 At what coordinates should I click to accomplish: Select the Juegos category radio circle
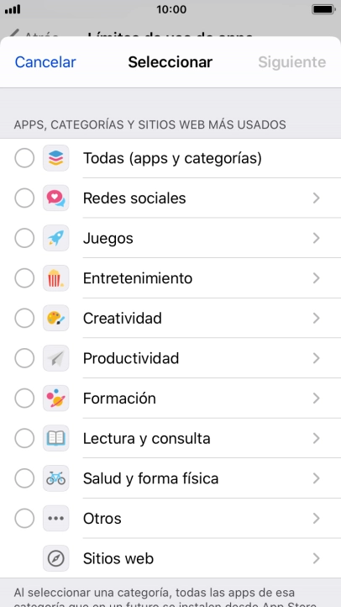point(24,238)
